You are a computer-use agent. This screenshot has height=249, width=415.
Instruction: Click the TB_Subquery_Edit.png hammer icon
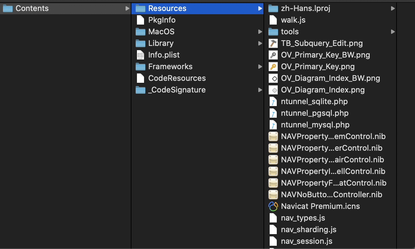274,43
